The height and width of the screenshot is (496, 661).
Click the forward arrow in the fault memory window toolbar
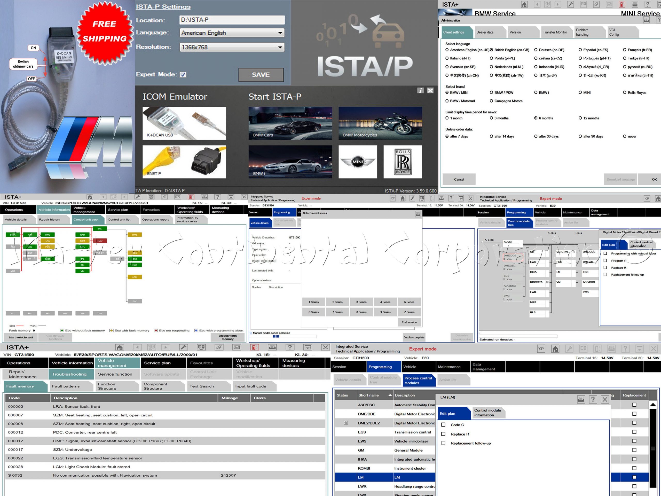pos(166,347)
